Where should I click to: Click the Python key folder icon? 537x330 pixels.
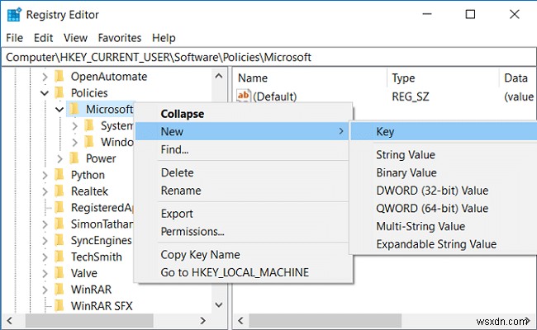[59, 175]
